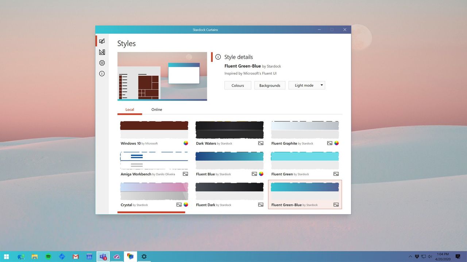Viewport: 467px width, 262px height.
Task: Select the Fluent Graphite style card
Action: 305,133
